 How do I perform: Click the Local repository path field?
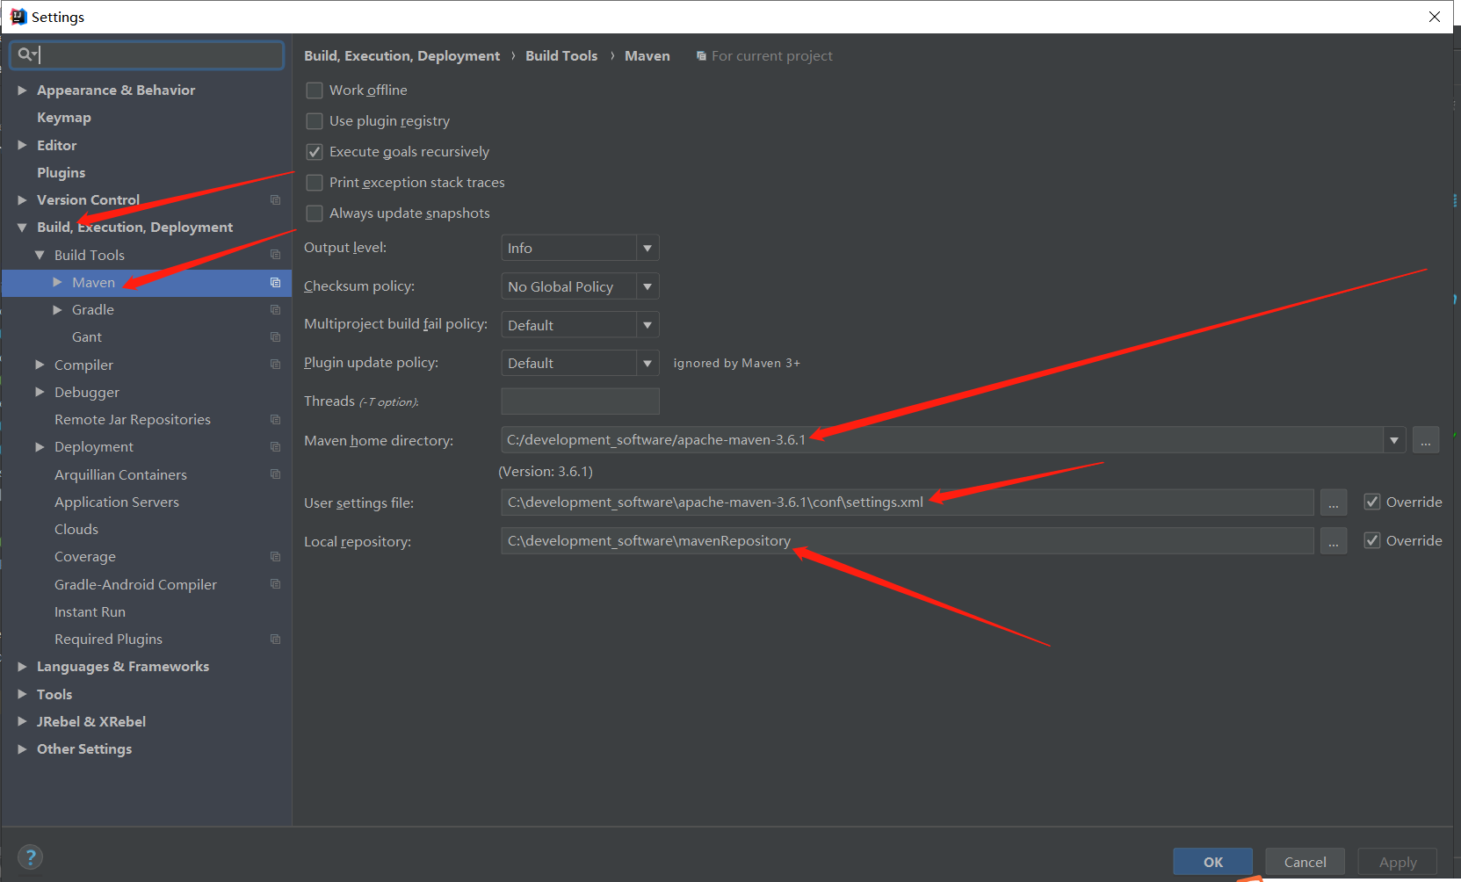(908, 541)
